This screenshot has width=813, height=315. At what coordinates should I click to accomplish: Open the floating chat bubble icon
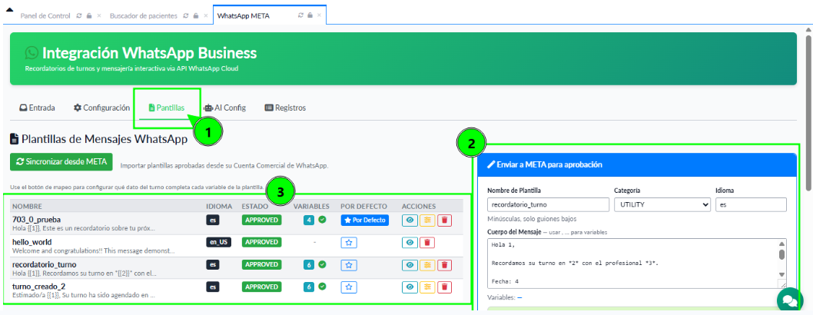[790, 300]
